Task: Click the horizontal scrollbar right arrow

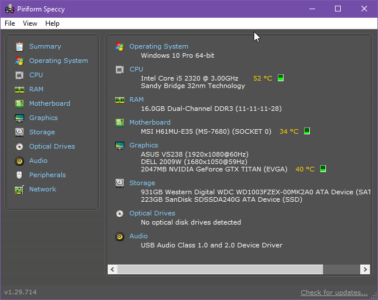Action: click(364, 269)
